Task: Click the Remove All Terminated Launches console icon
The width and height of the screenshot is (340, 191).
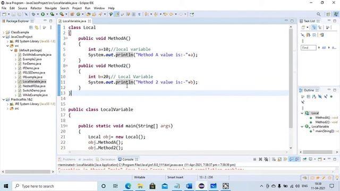Action: pyautogui.click(x=266, y=159)
